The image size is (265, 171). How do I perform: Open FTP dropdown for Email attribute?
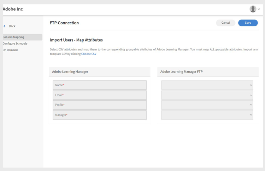(x=207, y=95)
